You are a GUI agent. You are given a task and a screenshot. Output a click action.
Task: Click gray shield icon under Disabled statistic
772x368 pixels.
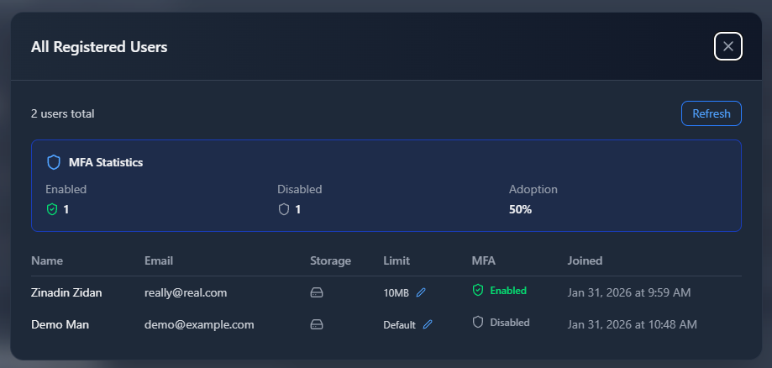tap(284, 209)
